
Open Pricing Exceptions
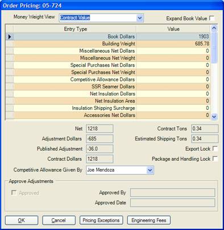[x=101, y=220]
